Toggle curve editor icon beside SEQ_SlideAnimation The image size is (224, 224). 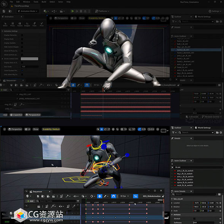coord(136,196)
